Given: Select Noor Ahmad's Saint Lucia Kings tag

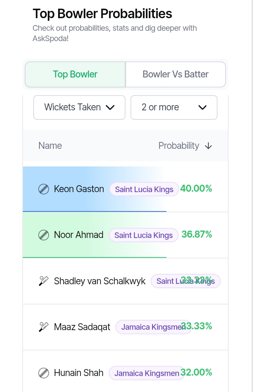Looking at the screenshot, I should tap(144, 235).
